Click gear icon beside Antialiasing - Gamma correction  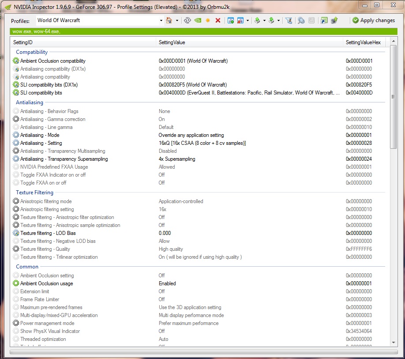point(16,119)
